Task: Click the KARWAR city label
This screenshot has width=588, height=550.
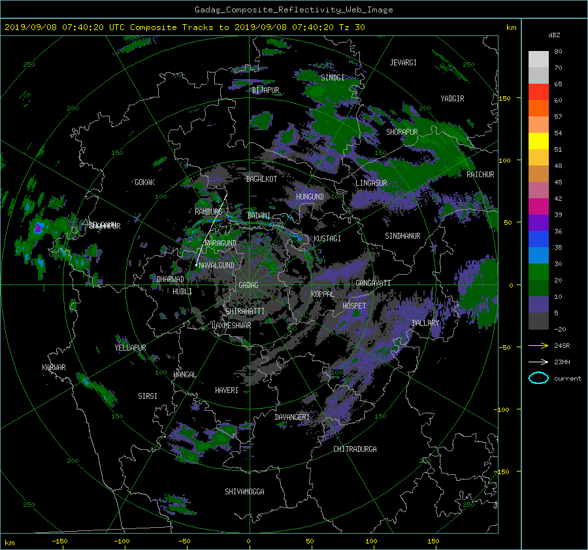Action: 54,368
